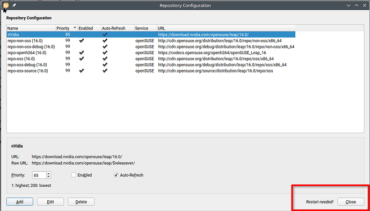Sort by the URL column header
The image size is (370, 211).
[x=226, y=28]
